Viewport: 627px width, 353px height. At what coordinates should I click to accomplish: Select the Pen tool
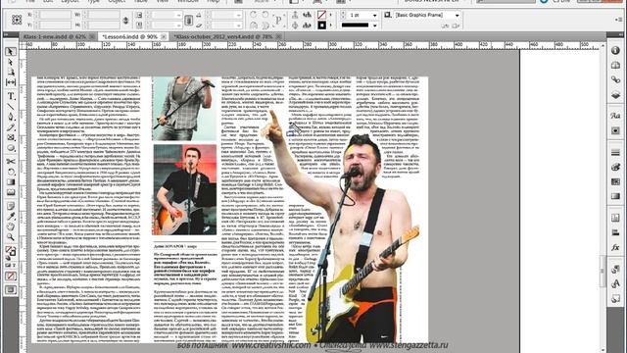pyautogui.click(x=11, y=117)
